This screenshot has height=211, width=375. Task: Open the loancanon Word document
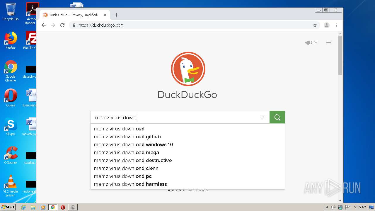(30, 98)
